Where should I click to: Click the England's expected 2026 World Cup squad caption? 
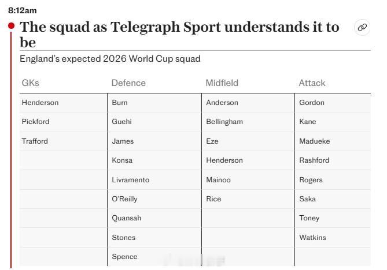coord(110,59)
